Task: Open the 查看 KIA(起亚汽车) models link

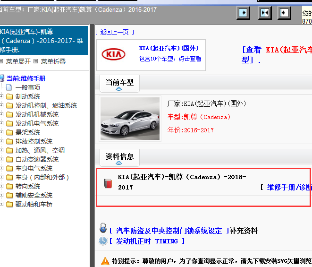Action: coord(277,54)
